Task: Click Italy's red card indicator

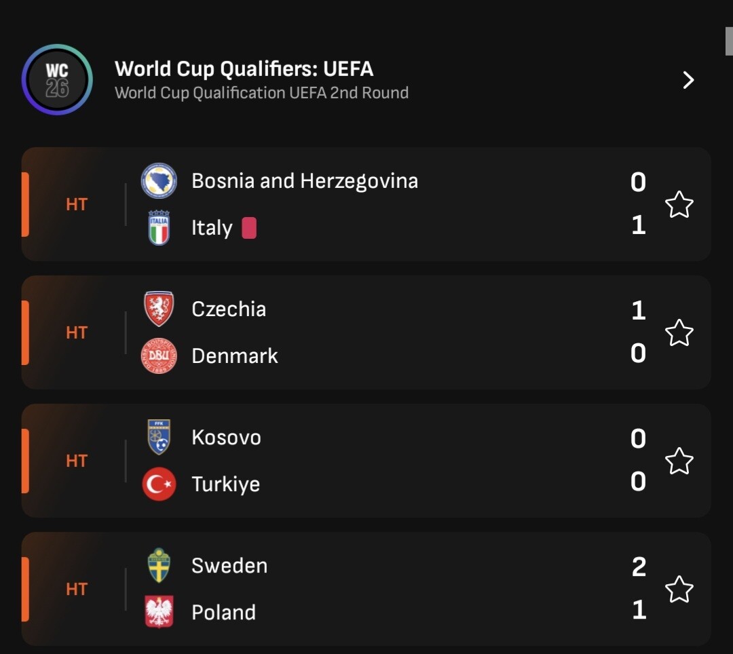Action: (249, 228)
